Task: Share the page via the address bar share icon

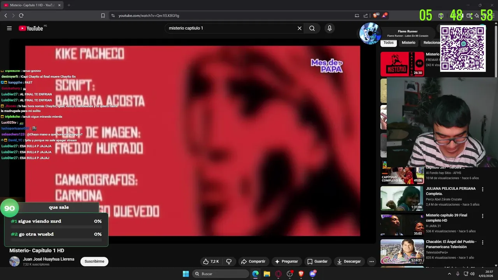Action: pos(366,16)
